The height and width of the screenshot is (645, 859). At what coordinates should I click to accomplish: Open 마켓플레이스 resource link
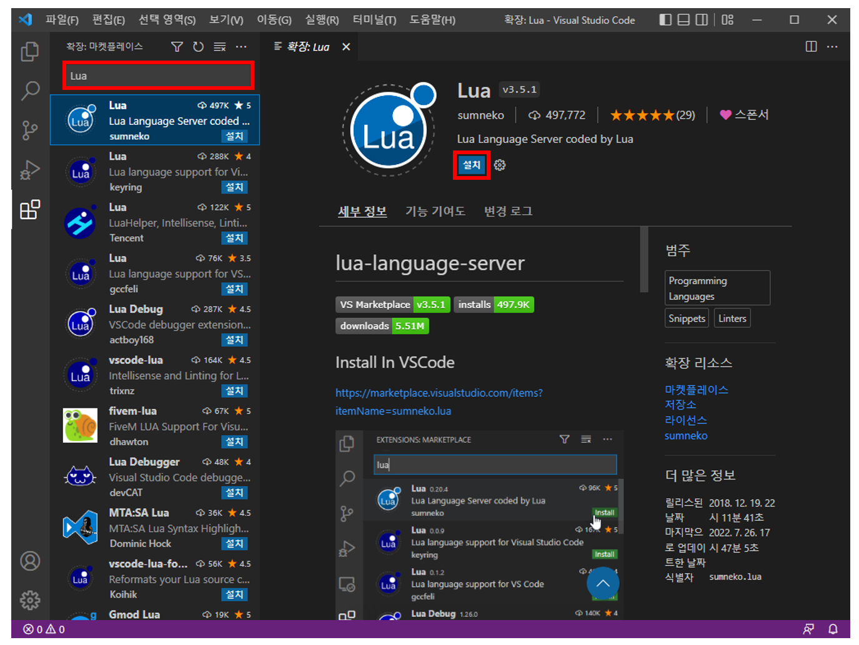click(x=697, y=390)
